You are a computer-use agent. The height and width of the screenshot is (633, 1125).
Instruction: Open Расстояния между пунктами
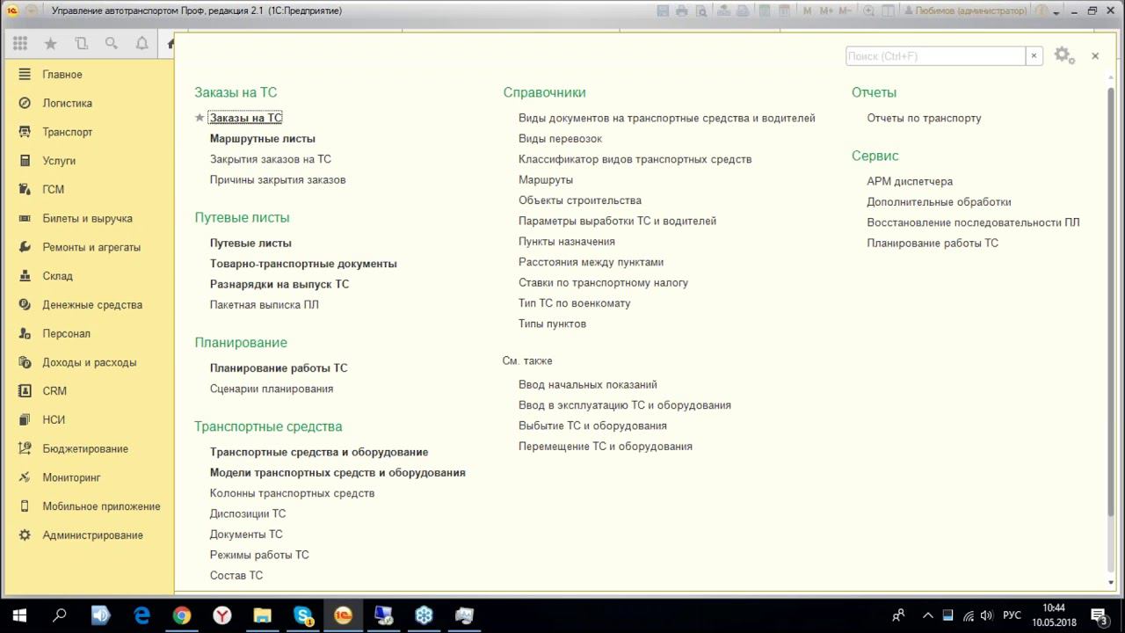(592, 262)
